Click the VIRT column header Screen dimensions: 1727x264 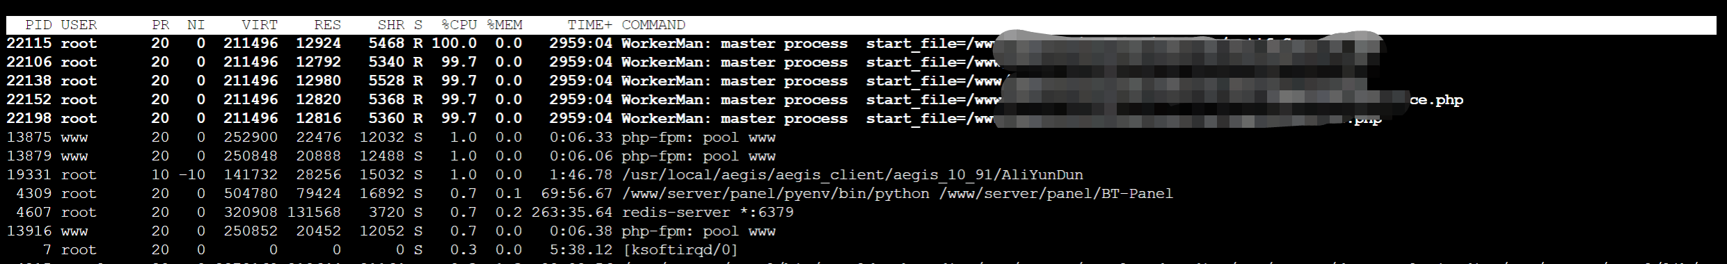point(260,25)
